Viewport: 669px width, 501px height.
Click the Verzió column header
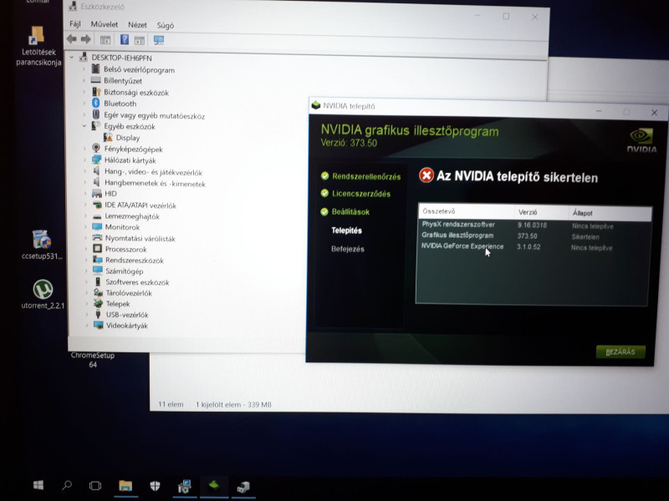click(528, 212)
